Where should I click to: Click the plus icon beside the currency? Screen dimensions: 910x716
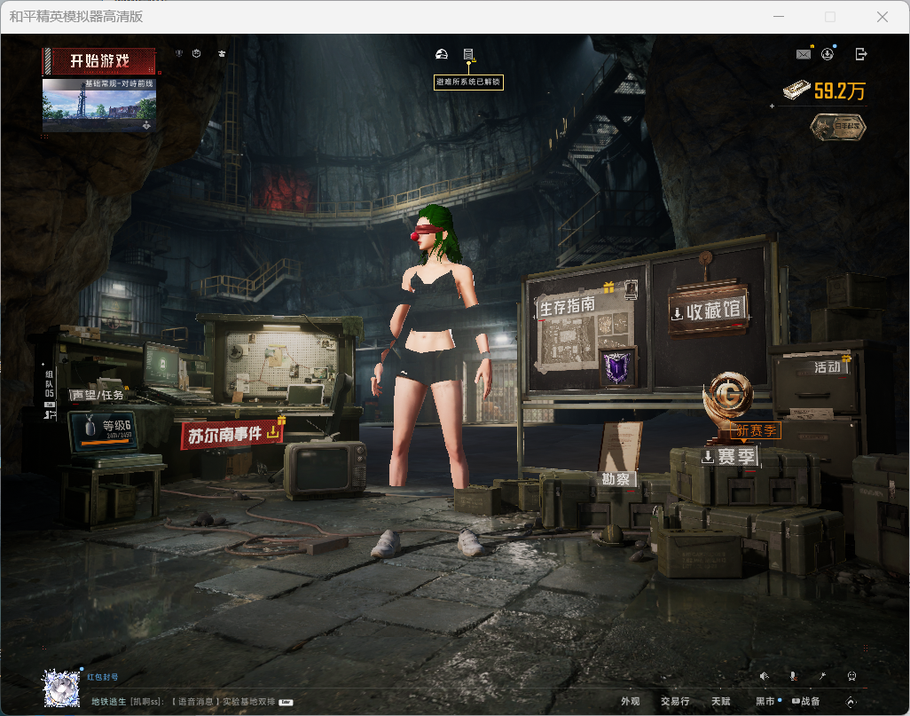(772, 106)
